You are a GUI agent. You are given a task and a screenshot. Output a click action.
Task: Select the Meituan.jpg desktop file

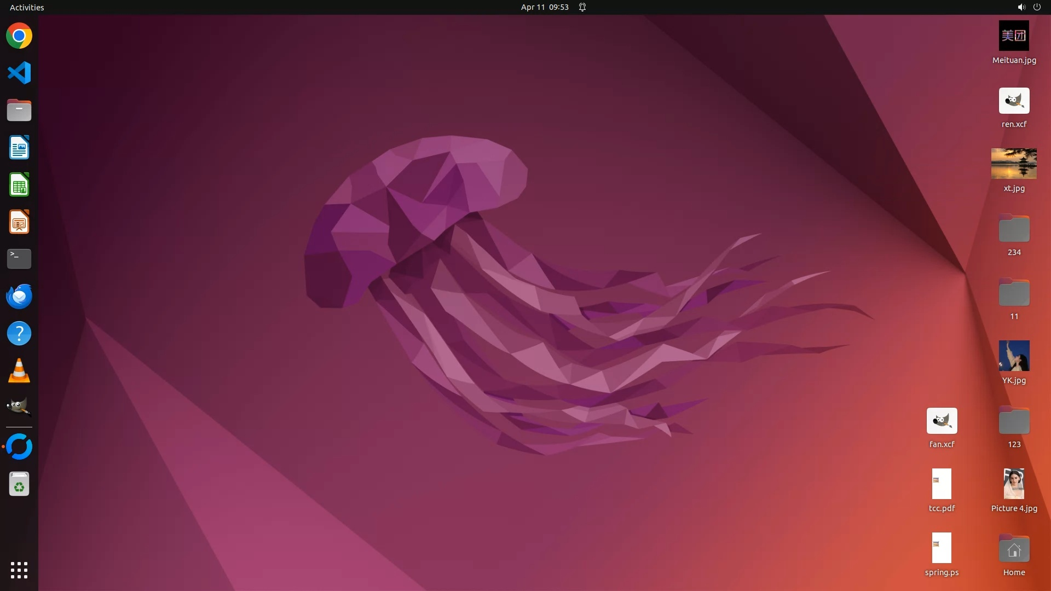[x=1014, y=36]
